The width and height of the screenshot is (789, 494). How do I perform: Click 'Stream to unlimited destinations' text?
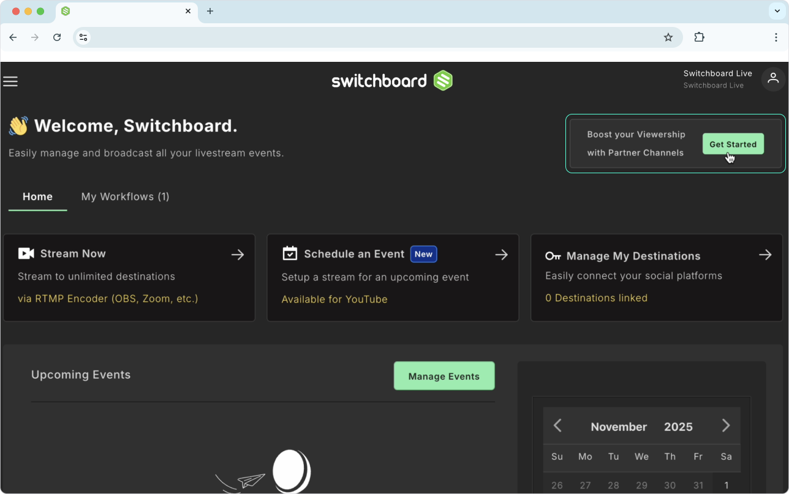pos(96,277)
